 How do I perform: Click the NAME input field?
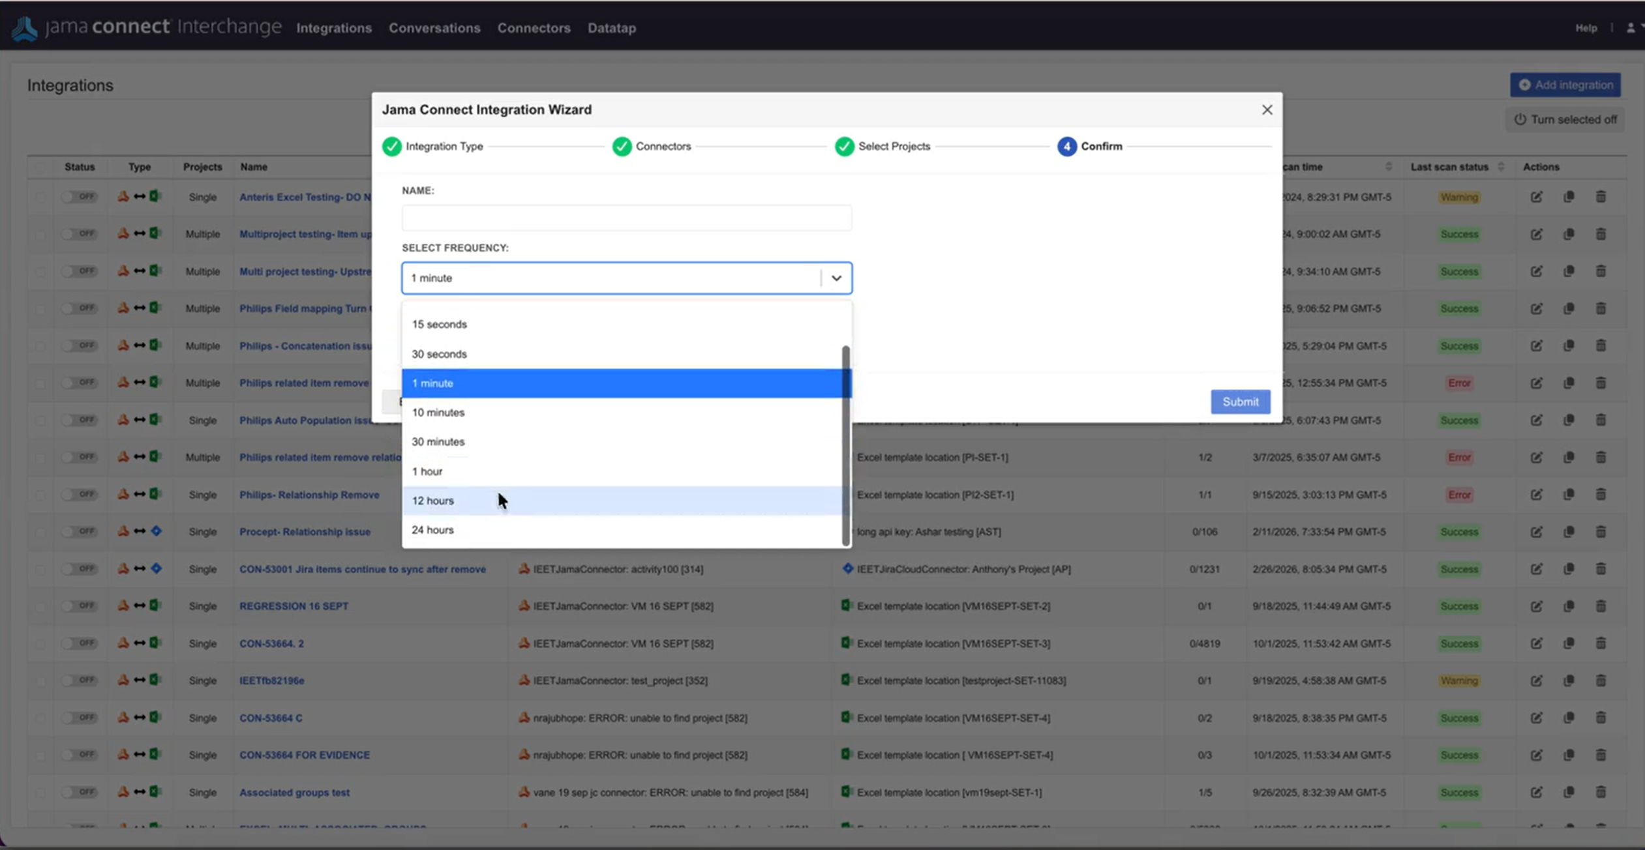click(627, 218)
